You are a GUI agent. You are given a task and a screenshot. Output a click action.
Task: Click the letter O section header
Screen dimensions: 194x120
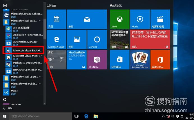[5, 100]
